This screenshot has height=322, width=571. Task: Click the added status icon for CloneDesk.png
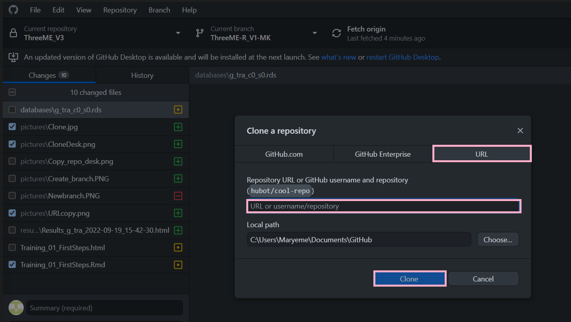(x=178, y=144)
